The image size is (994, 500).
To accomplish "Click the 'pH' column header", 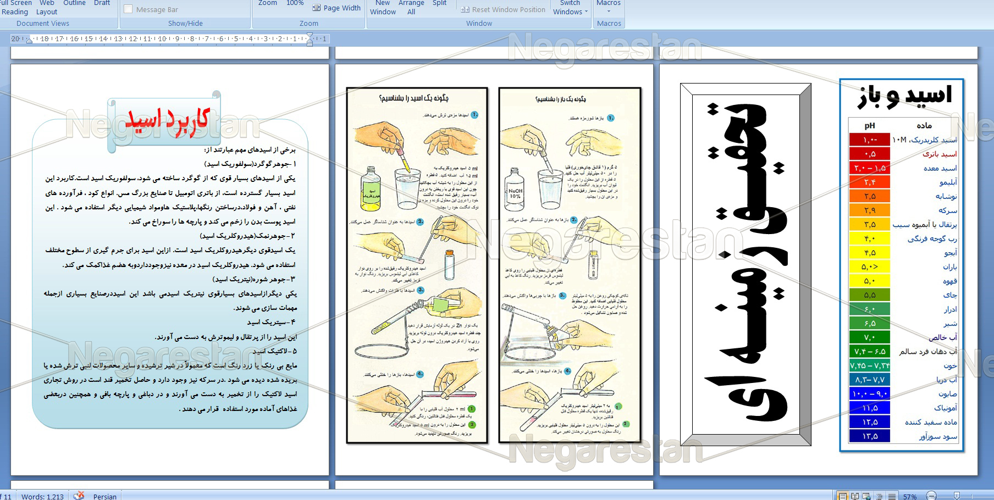I will click(870, 125).
